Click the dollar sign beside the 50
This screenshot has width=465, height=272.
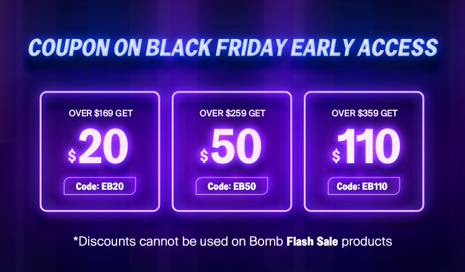(204, 156)
